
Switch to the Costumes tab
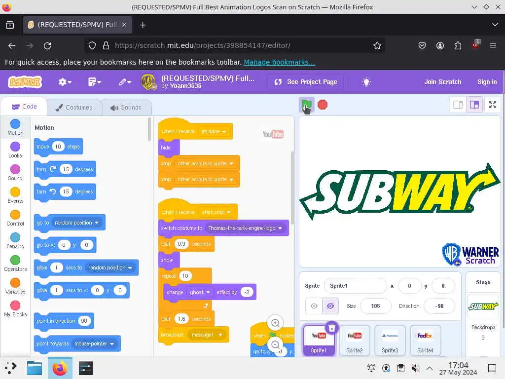(x=74, y=107)
